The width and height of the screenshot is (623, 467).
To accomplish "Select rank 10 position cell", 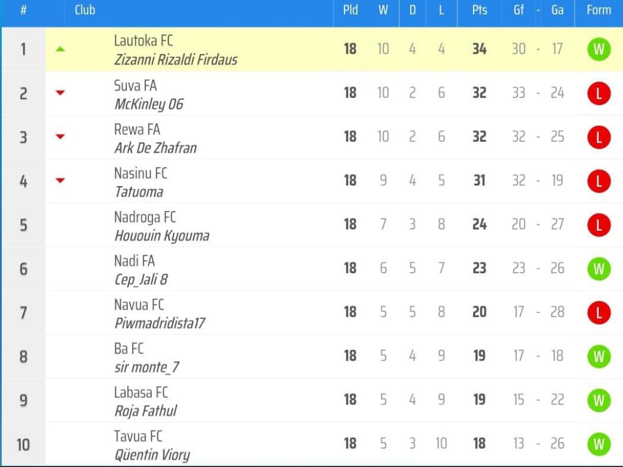I will click(x=23, y=445).
